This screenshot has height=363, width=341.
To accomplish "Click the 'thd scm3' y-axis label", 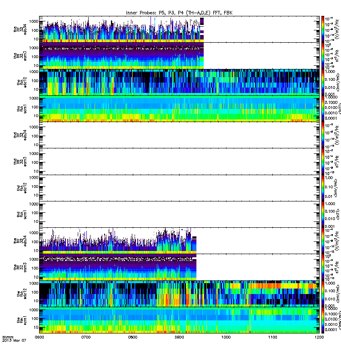I will [x=20, y=162].
